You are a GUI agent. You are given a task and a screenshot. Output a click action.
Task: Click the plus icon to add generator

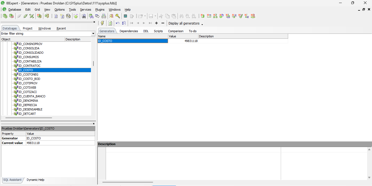pos(156,23)
